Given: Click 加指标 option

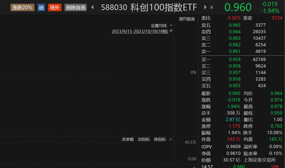Looking at the screenshot, I should click(x=144, y=139).
